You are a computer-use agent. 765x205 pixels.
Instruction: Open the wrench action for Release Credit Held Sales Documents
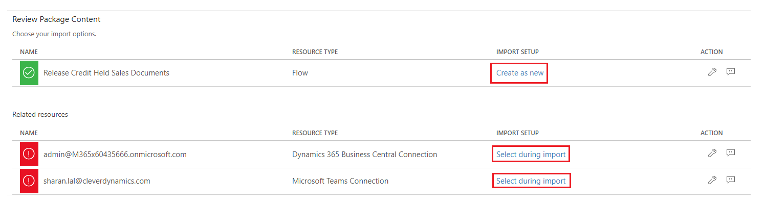(x=712, y=72)
